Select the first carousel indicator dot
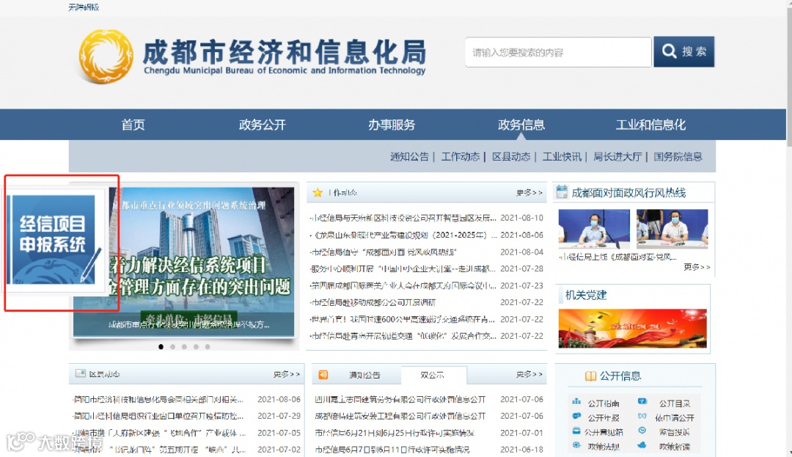Image resolution: width=792 pixels, height=457 pixels. (x=161, y=347)
